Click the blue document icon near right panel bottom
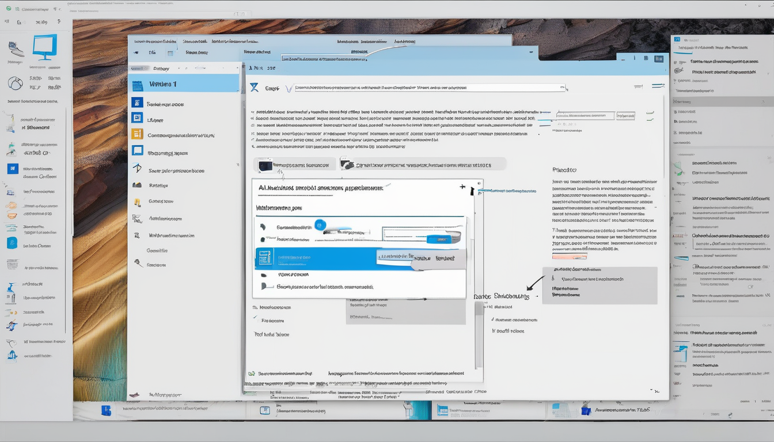This screenshot has height=442, width=774. point(681,353)
